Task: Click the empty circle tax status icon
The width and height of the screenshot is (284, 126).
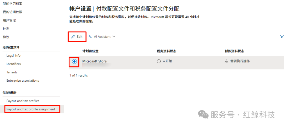Action: (x=159, y=61)
